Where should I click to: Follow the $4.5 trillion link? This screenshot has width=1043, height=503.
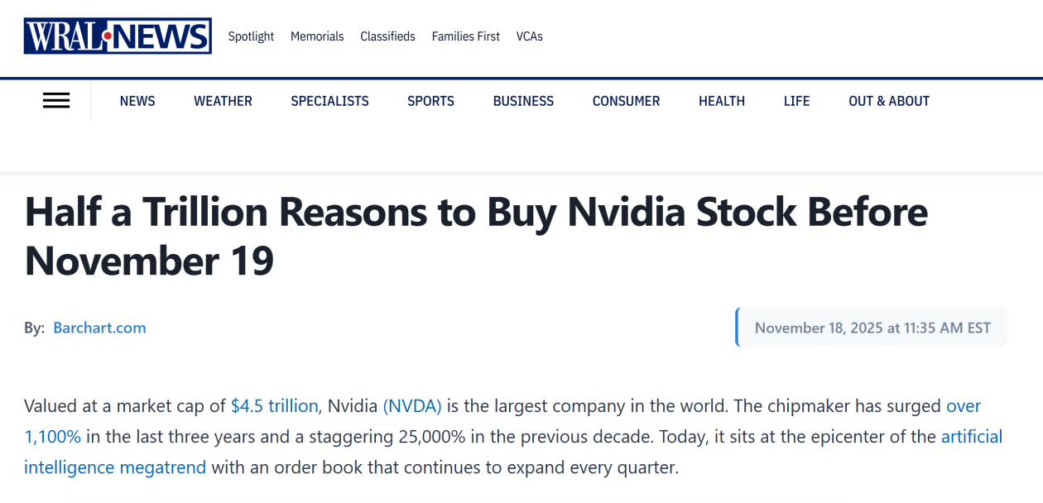coord(274,406)
